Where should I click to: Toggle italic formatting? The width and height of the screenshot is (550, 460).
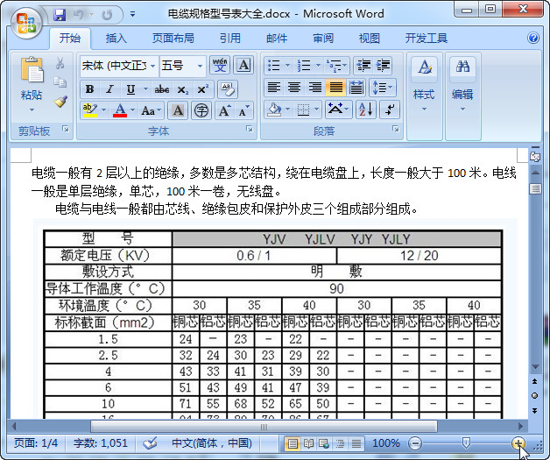pyautogui.click(x=109, y=89)
